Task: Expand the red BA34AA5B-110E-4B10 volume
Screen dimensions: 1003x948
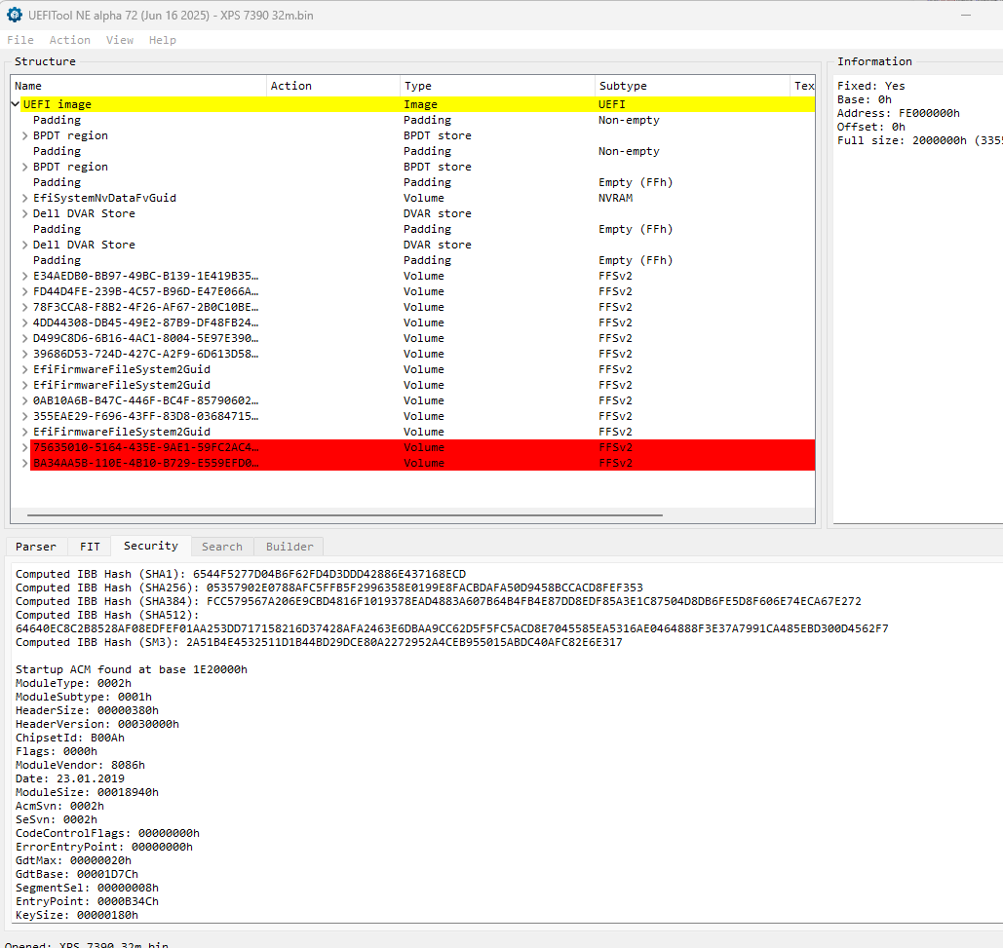Action: [x=25, y=463]
